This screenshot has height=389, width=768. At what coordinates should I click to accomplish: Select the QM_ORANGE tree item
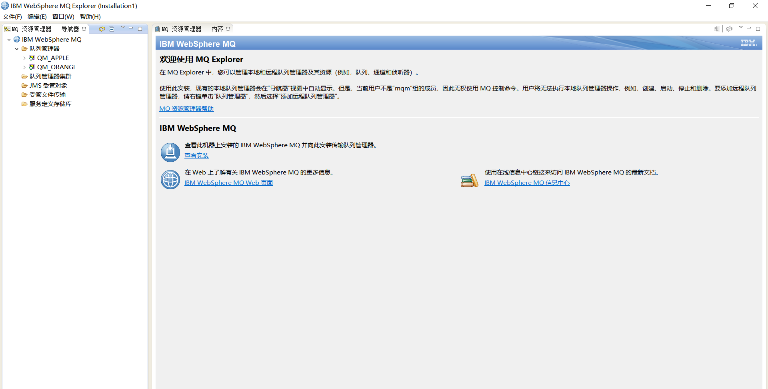coord(57,67)
